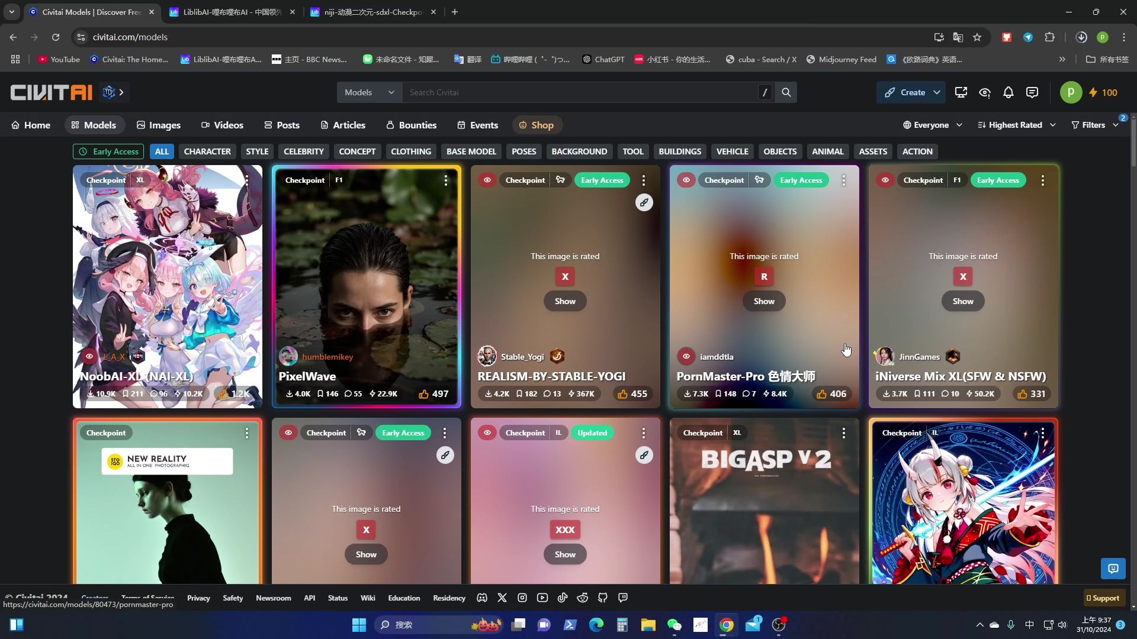Click the Search Civitai input field
1137x639 pixels.
coord(580,92)
